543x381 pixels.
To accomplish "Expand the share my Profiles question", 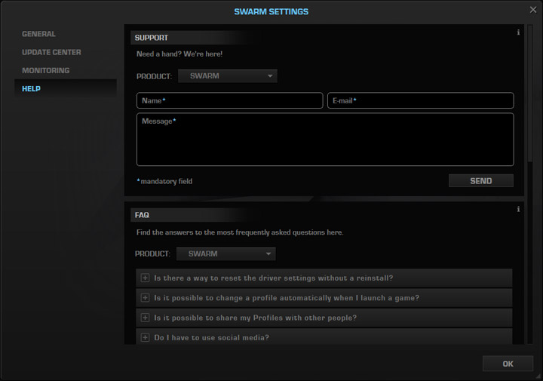I will click(145, 318).
